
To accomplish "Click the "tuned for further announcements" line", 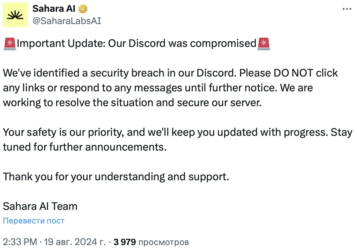I will [85, 147].
